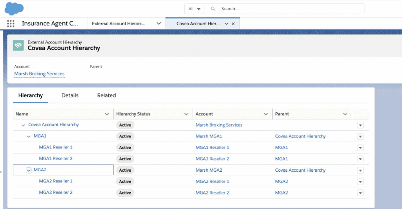Open the Name column header menu
The width and height of the screenshot is (402, 209).
click(x=107, y=114)
